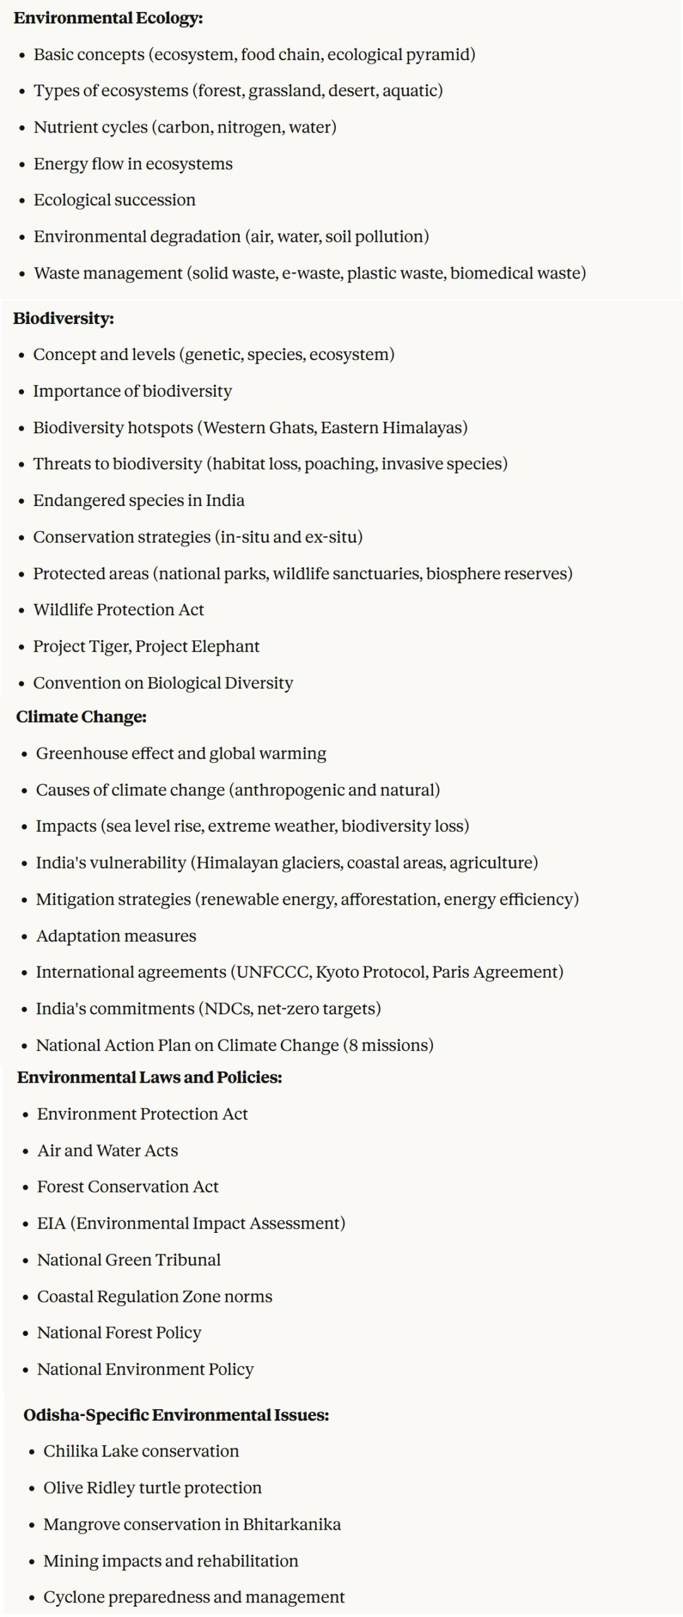Viewport: 683px width, 1617px height.
Task: Click the Climate Change heading
Action: point(81,717)
